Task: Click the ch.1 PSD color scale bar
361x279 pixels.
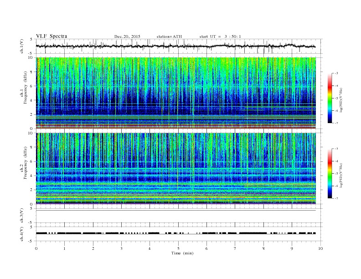Action: 330,98
